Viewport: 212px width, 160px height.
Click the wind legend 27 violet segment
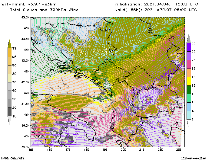coord(189,56)
